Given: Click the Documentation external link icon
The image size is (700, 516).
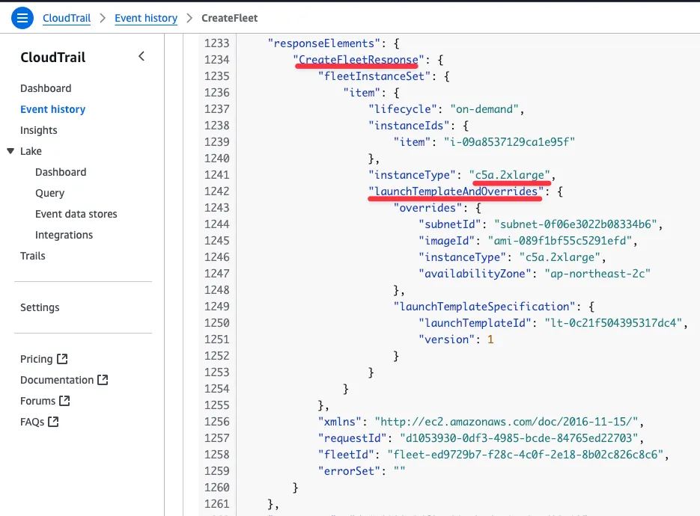Looking at the screenshot, I should click(103, 380).
